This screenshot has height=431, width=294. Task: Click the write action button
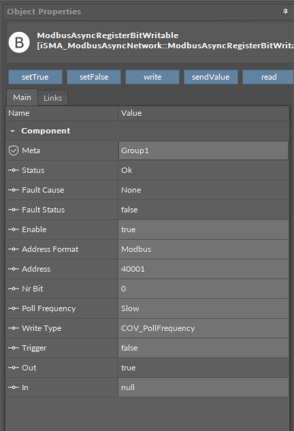pyautogui.click(x=152, y=77)
